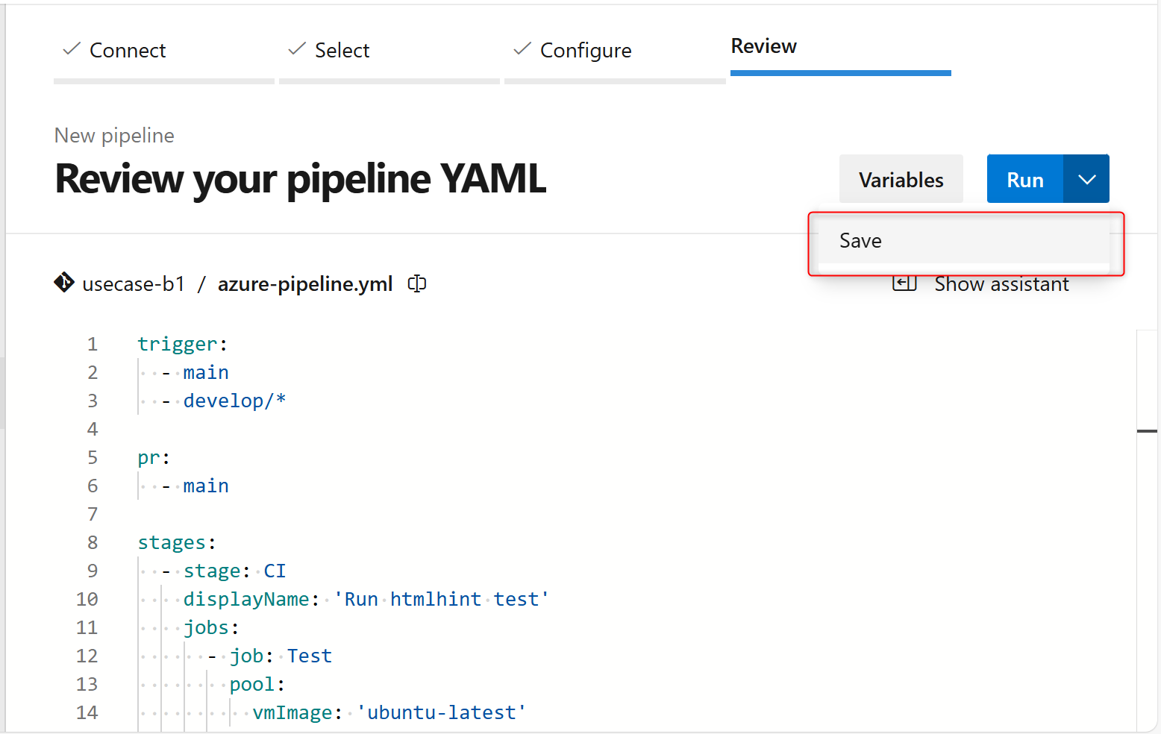1161x734 pixels.
Task: Click the editor's vertical scrollbar on the right
Action: pos(1147,431)
